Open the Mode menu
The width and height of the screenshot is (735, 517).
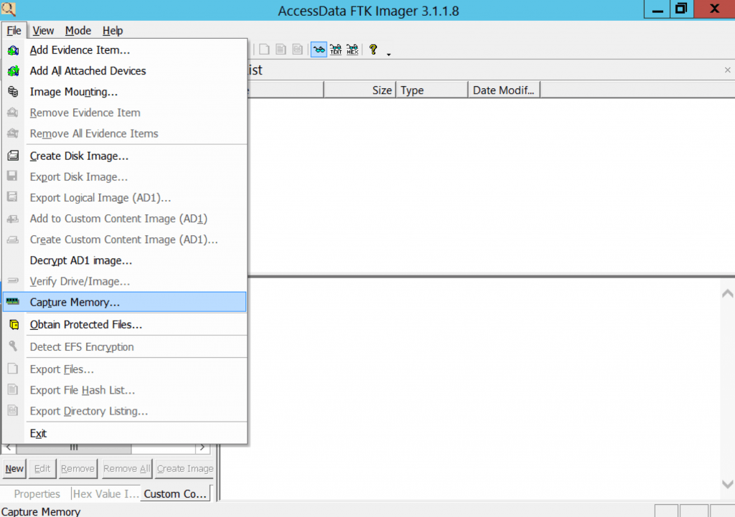click(x=78, y=30)
